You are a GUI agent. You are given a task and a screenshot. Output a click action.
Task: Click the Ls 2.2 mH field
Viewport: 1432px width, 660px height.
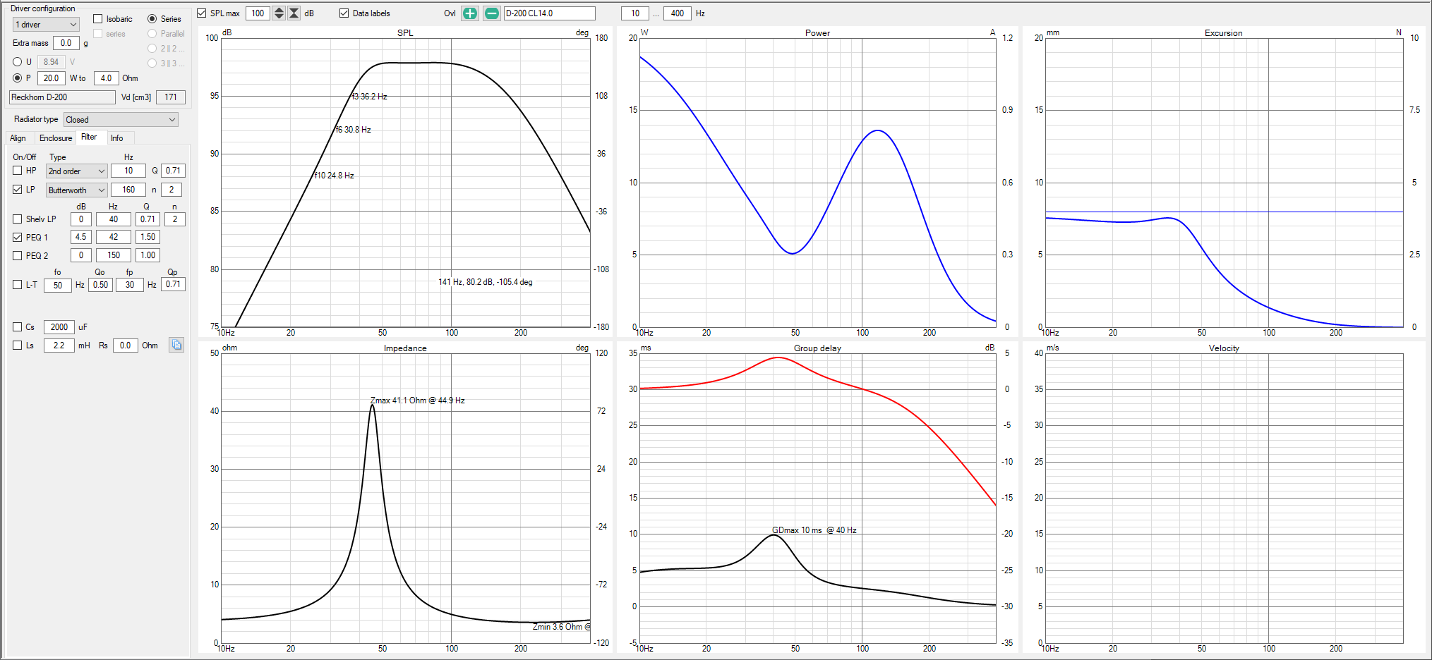59,346
